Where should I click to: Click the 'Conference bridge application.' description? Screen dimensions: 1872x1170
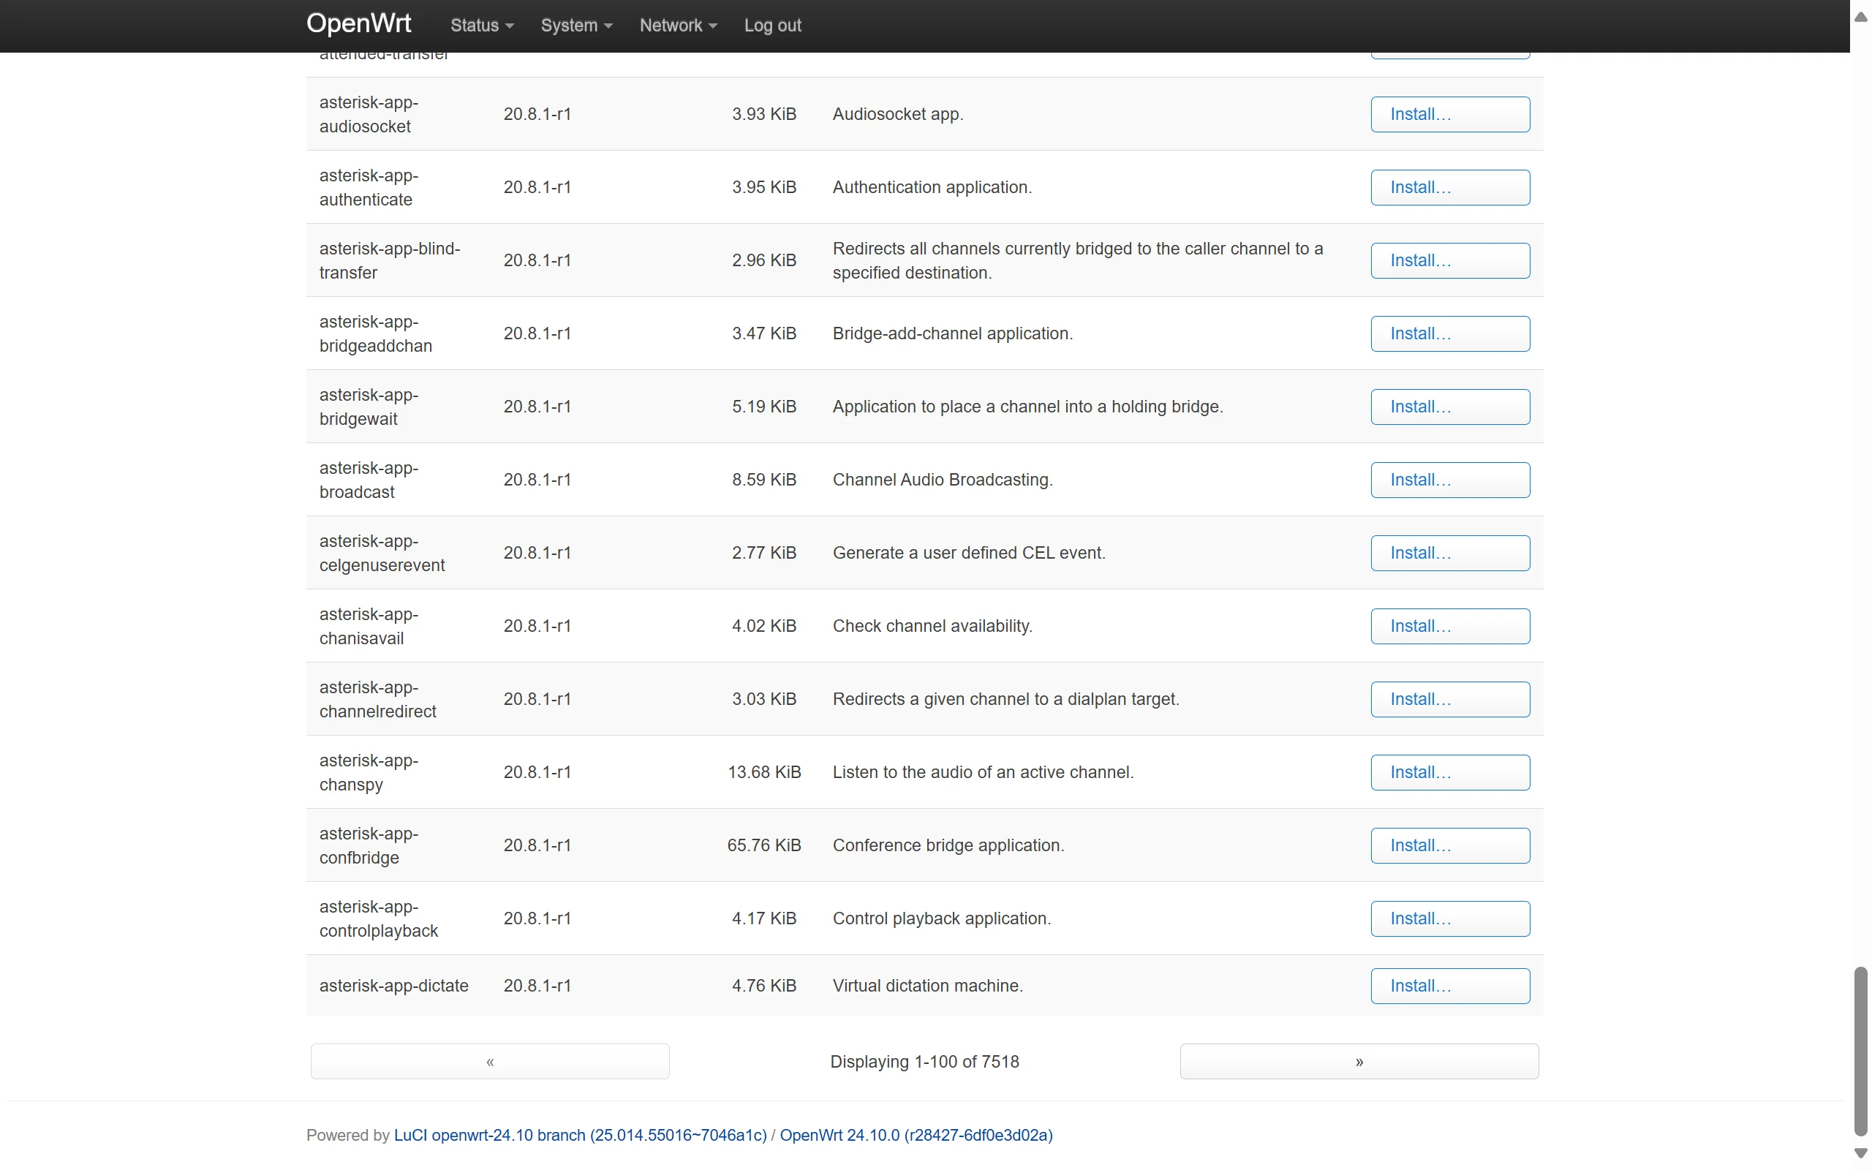coord(948,845)
